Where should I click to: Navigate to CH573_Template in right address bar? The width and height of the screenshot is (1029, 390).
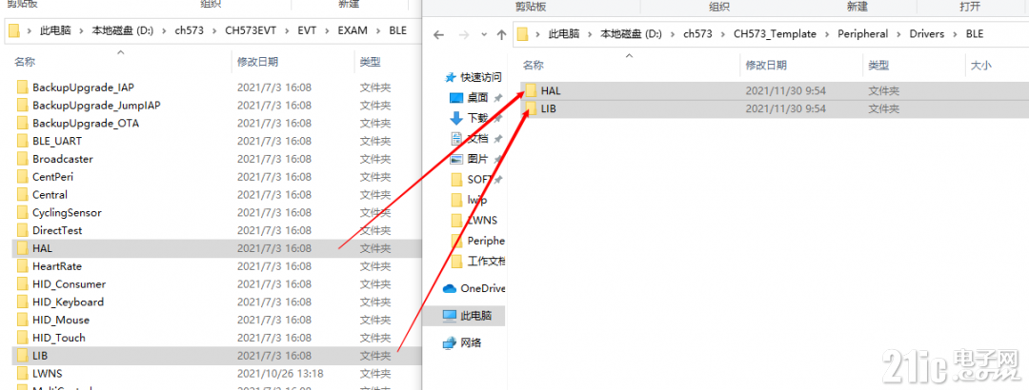775,33
